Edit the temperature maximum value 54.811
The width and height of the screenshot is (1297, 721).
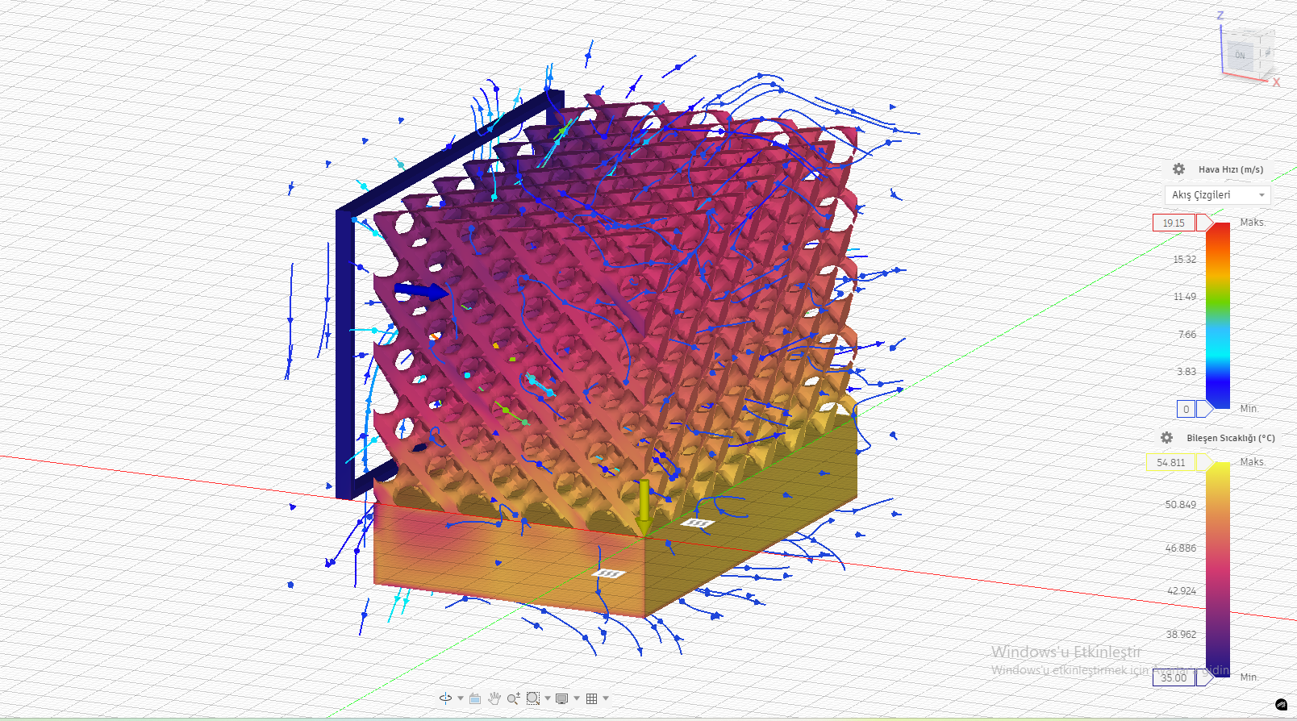tap(1171, 463)
